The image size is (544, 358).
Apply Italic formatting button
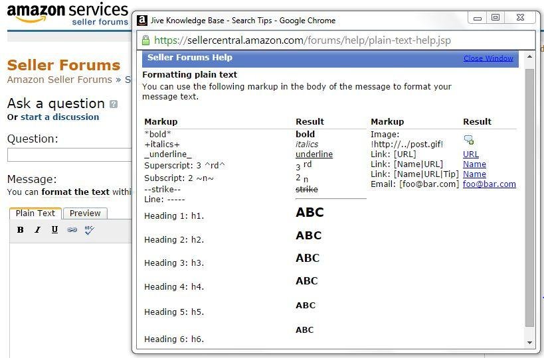[37, 229]
